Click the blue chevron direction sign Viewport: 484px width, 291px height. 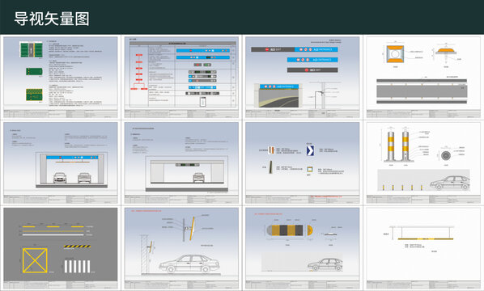[x=310, y=150]
